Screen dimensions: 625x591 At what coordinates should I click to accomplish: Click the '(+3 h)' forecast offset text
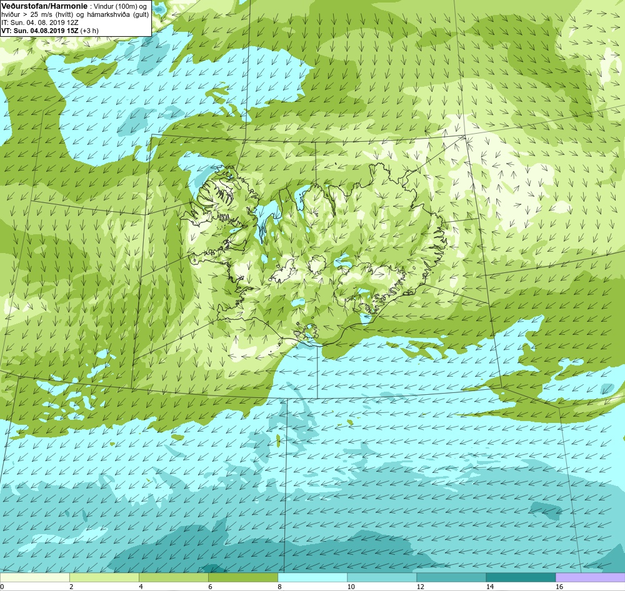[89, 31]
